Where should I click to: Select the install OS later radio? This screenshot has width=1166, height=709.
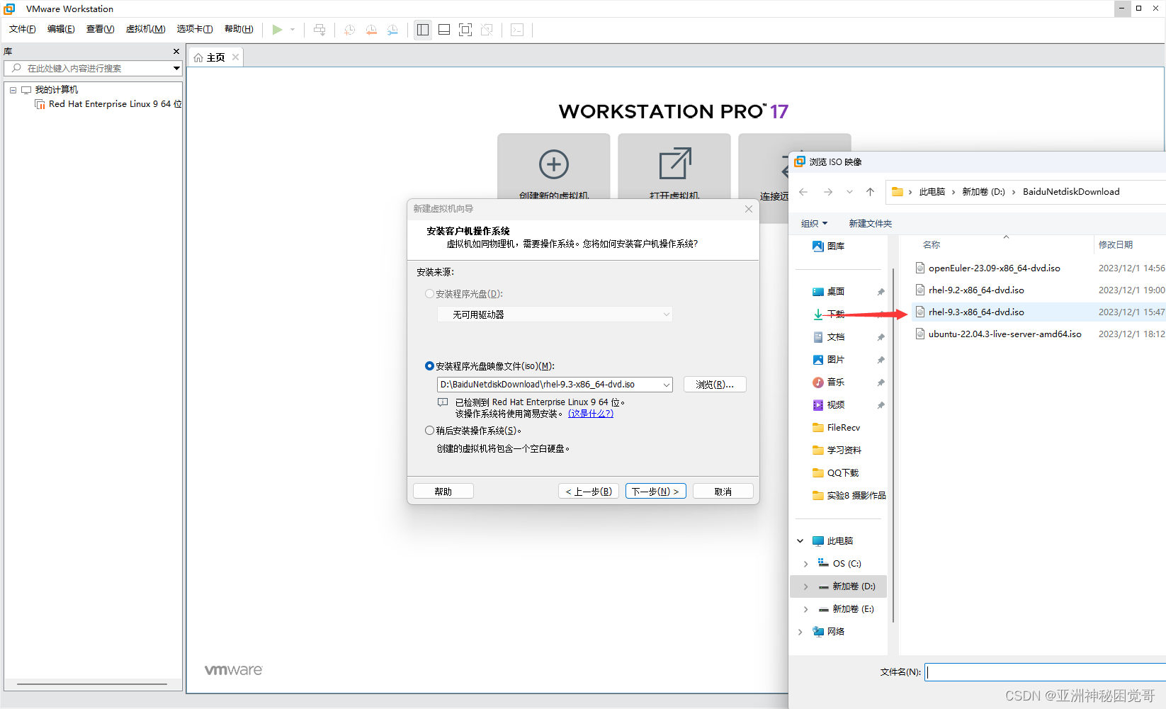click(429, 431)
